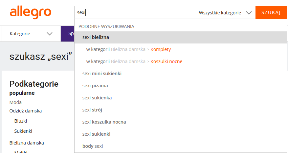Open the Bielizna damska subcategory
Image resolution: width=288 pixels, height=153 pixels.
tap(27, 143)
